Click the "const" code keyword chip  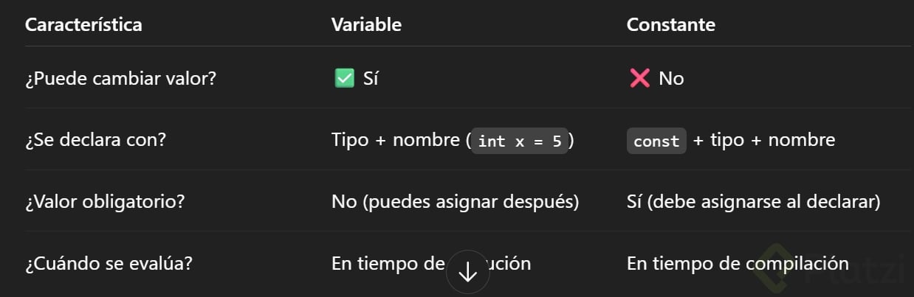point(656,140)
